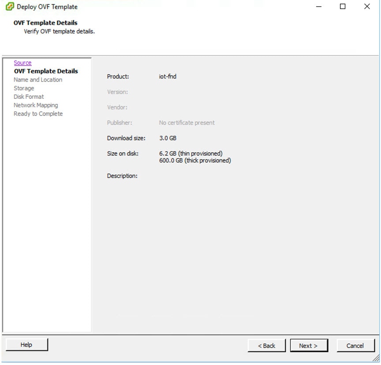This screenshot has height=365, width=381.
Task: Select Name and Location step
Action: (x=38, y=80)
